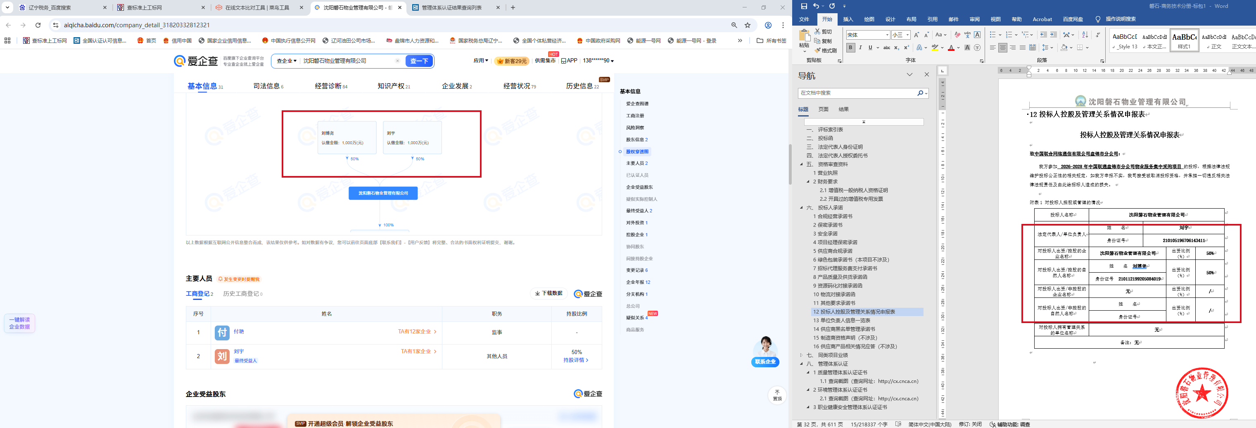This screenshot has height=428, width=1256.
Task: Open paragraph shading color bucket
Action: [x=1065, y=48]
